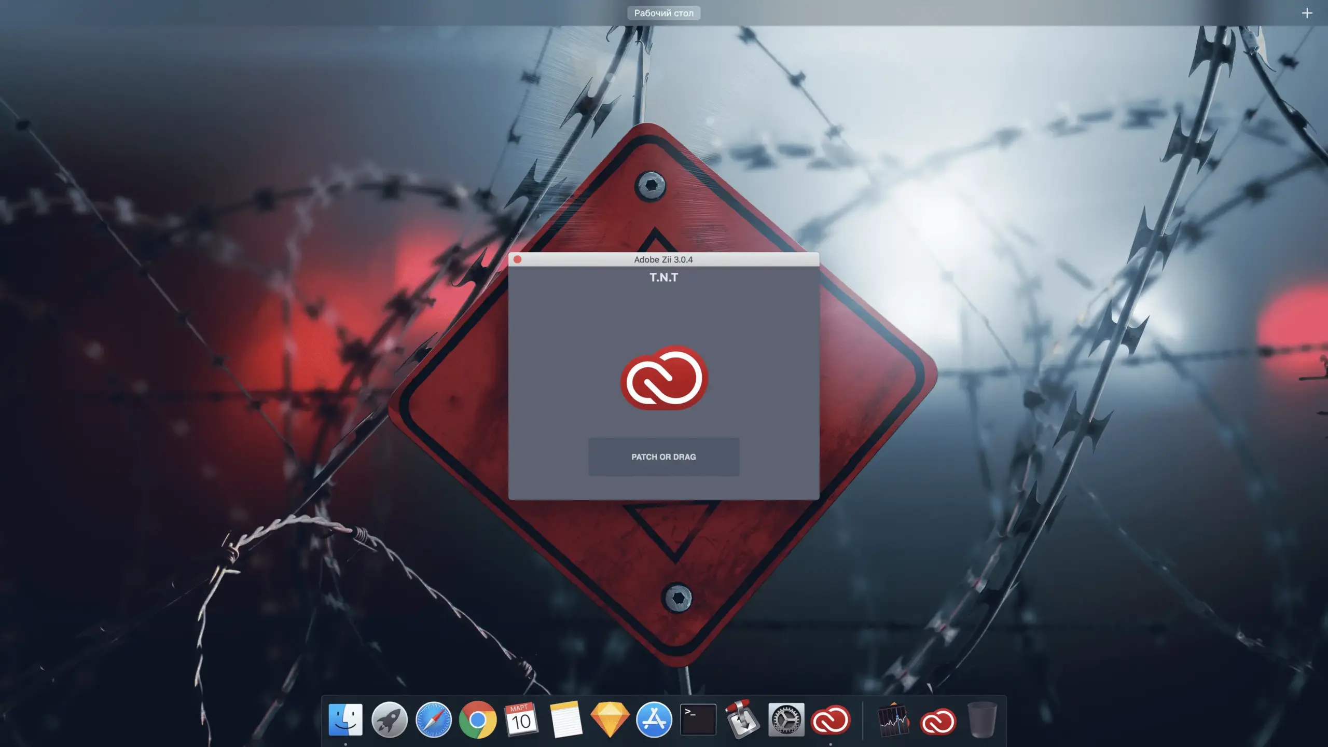Open the Trash in the dock
The height and width of the screenshot is (747, 1328).
pyautogui.click(x=981, y=720)
